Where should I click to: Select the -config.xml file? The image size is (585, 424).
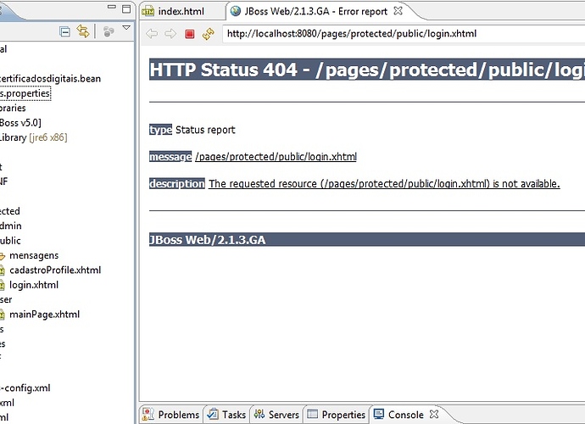pos(25,388)
